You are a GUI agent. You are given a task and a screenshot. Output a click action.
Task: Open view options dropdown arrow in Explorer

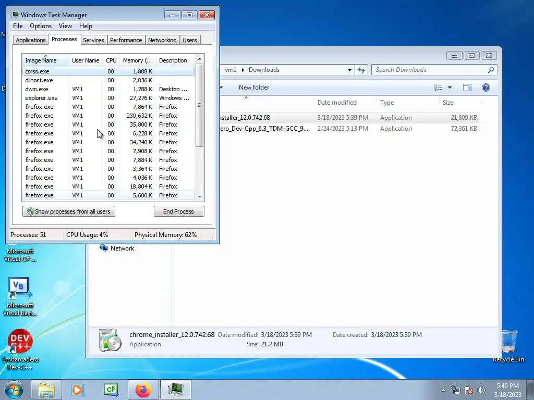(x=450, y=87)
